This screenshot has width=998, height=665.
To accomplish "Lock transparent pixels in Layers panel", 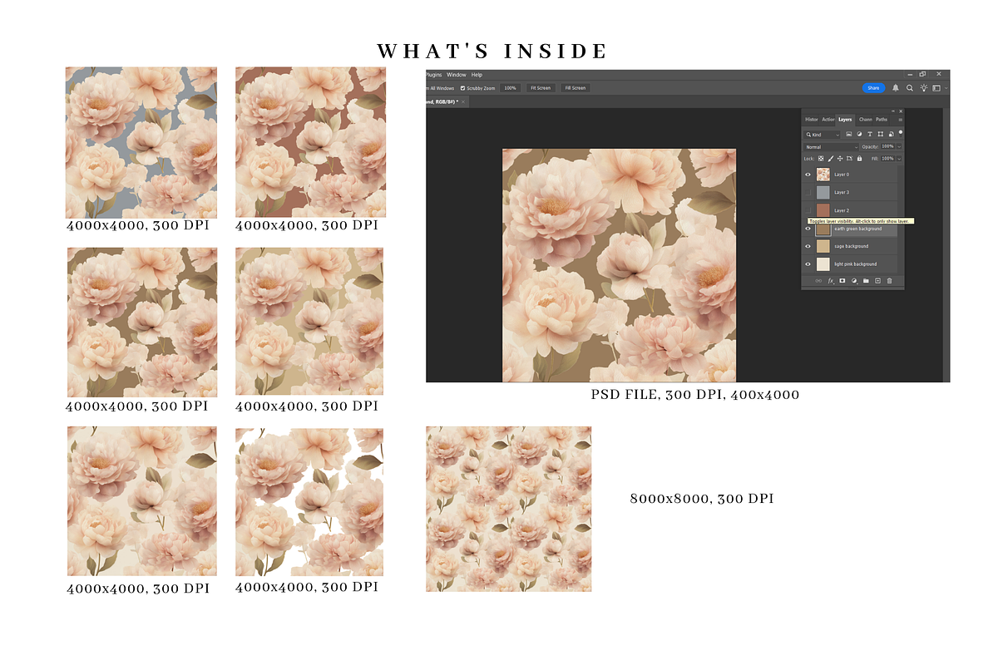I will (x=821, y=159).
